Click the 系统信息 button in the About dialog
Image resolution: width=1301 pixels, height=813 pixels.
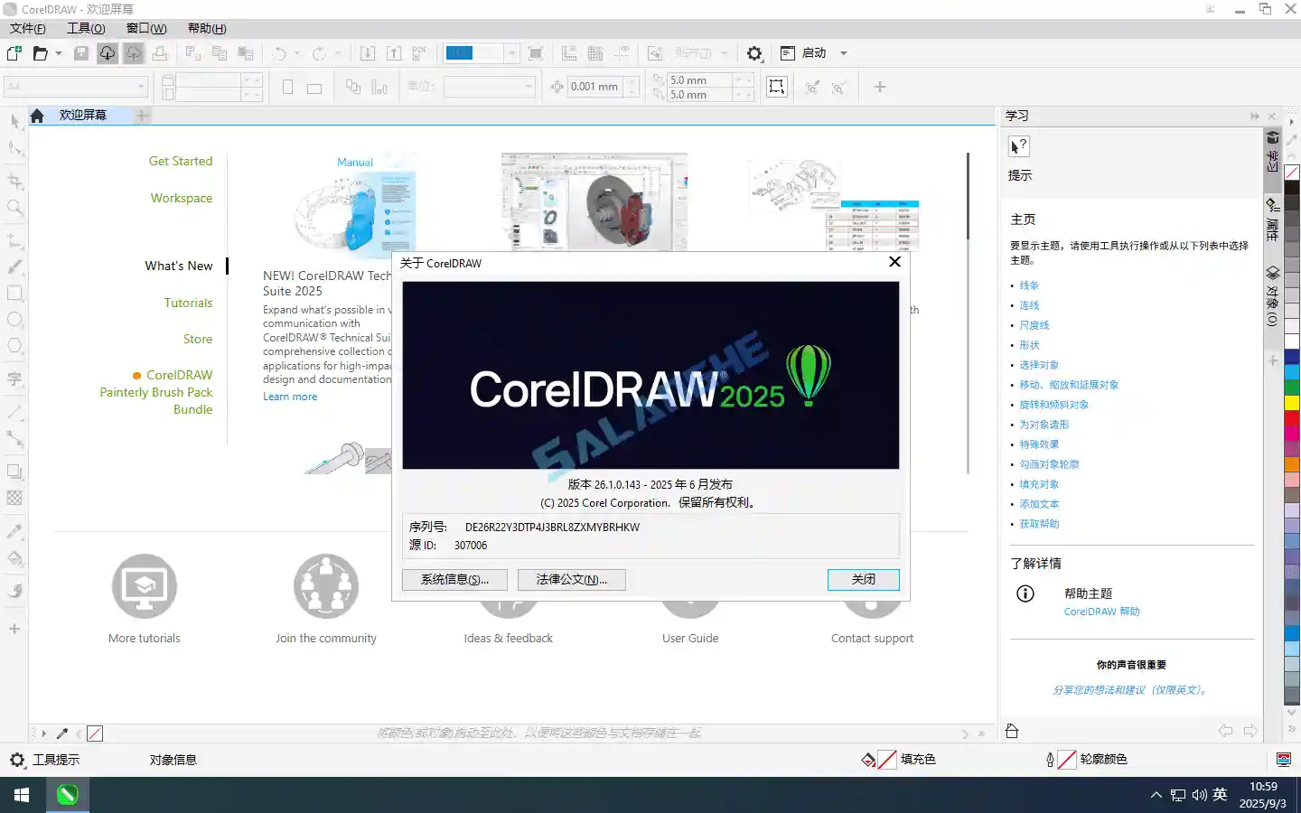455,579
